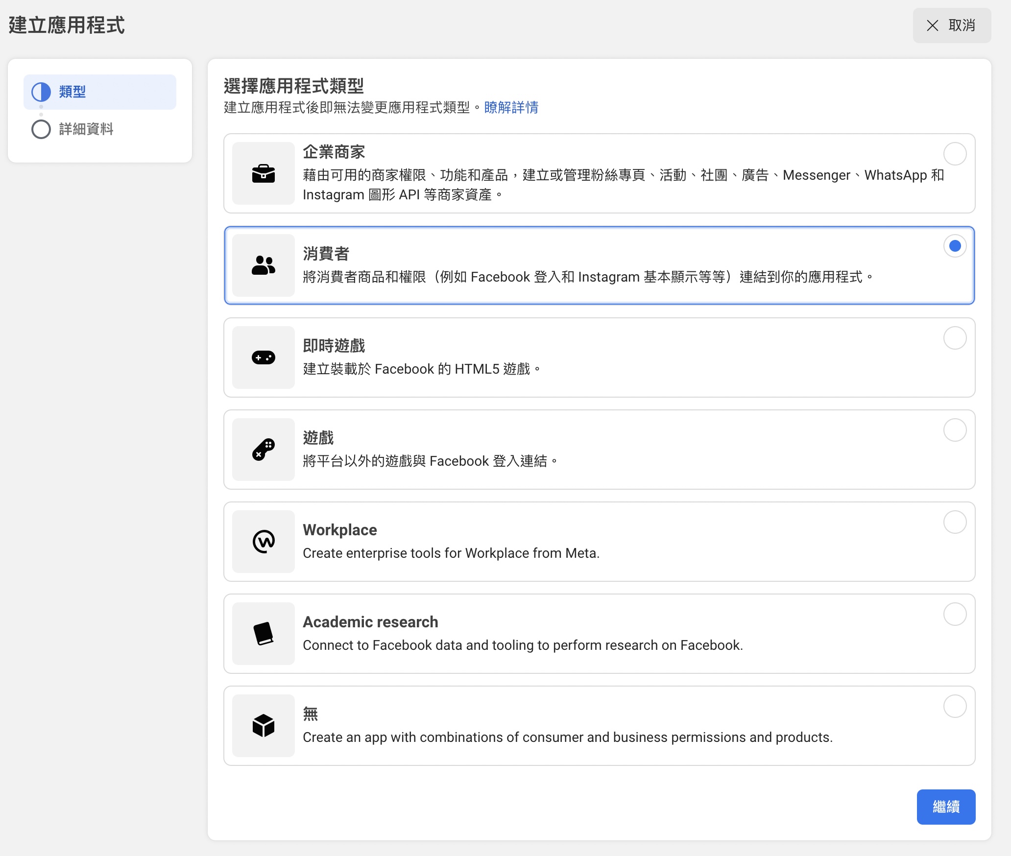Click the X icon beside 取消
Image resolution: width=1011 pixels, height=856 pixels.
tap(932, 25)
